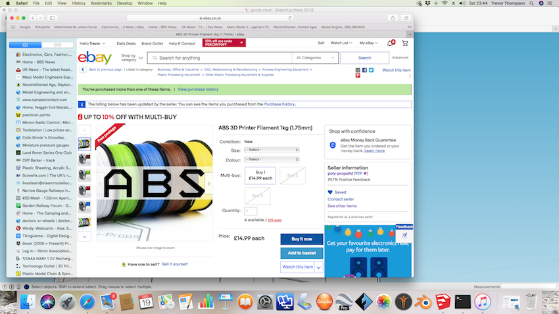The width and height of the screenshot is (559, 314).
Task: Click the Quantity input field
Action: pyautogui.click(x=251, y=211)
